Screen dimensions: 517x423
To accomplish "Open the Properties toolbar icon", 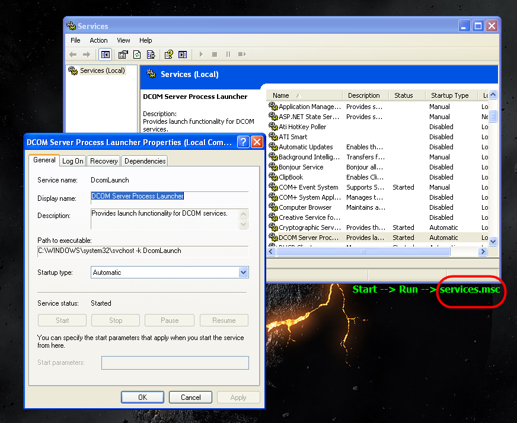I will (x=123, y=55).
